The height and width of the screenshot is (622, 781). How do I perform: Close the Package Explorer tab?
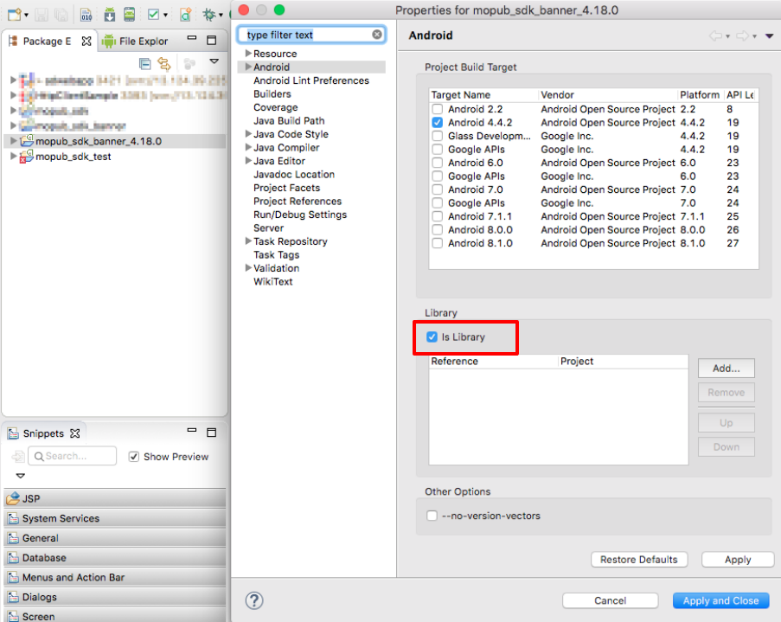[86, 41]
